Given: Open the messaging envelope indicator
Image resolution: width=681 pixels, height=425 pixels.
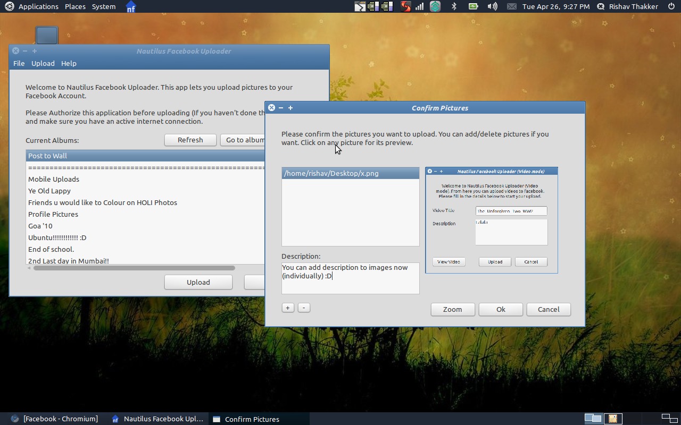Looking at the screenshot, I should click(511, 6).
